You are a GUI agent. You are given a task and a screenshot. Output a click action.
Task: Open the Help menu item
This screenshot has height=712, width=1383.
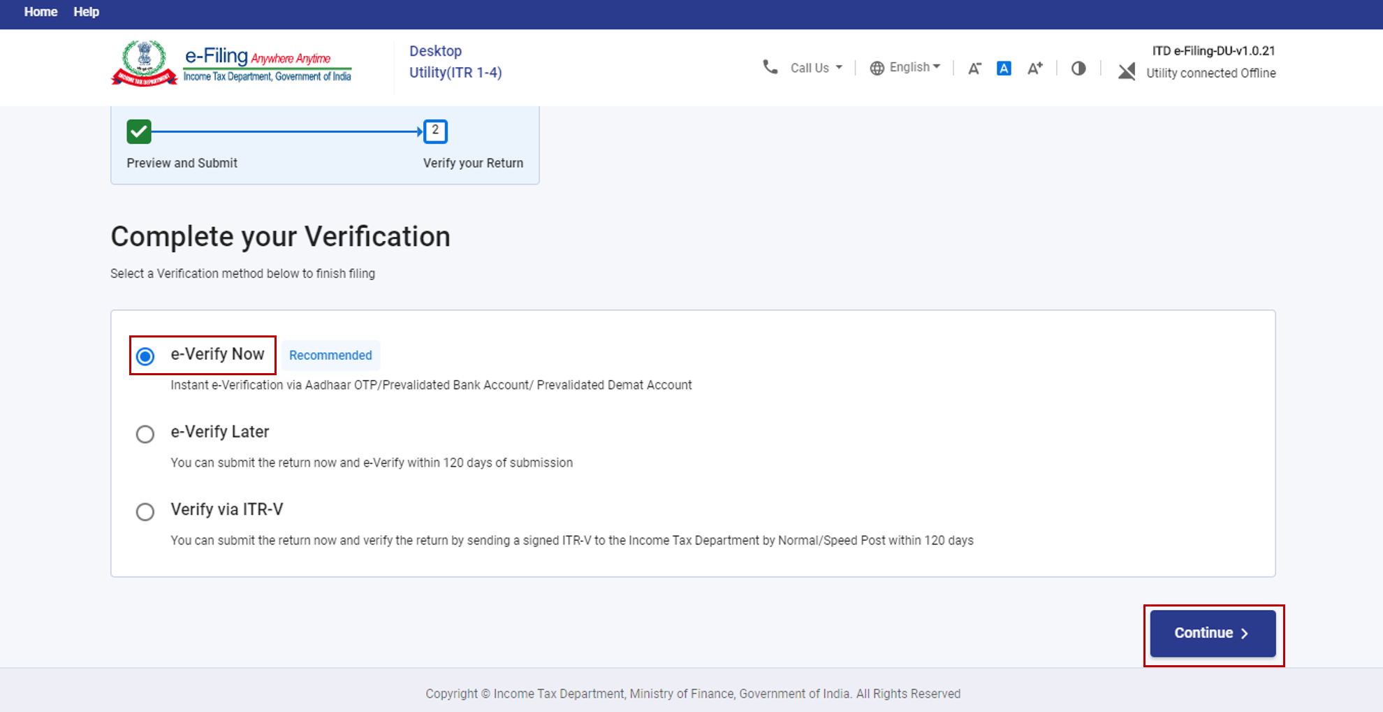pyautogui.click(x=86, y=12)
